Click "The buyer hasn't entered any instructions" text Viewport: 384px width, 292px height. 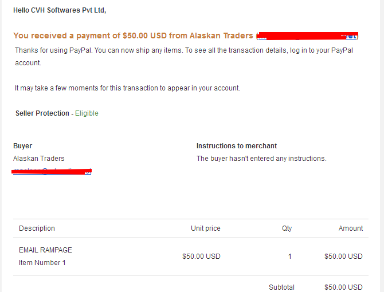[261, 159]
